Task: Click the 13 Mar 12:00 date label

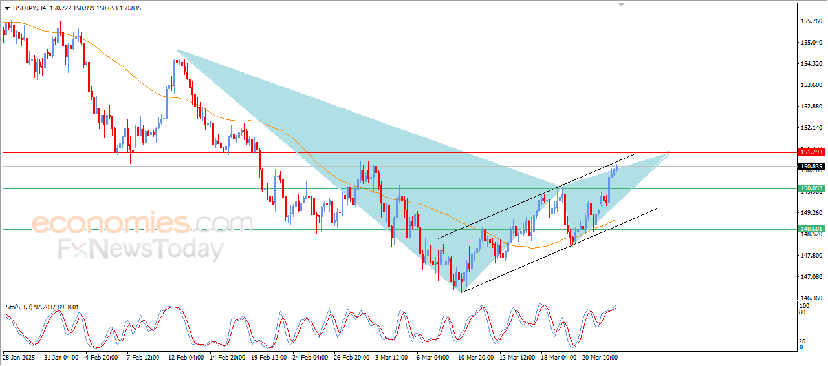Action: pyautogui.click(x=518, y=357)
